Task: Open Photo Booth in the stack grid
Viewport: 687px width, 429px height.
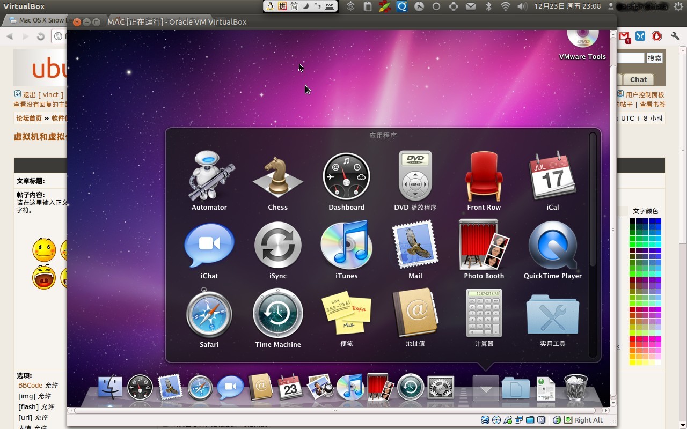Action: [x=484, y=244]
